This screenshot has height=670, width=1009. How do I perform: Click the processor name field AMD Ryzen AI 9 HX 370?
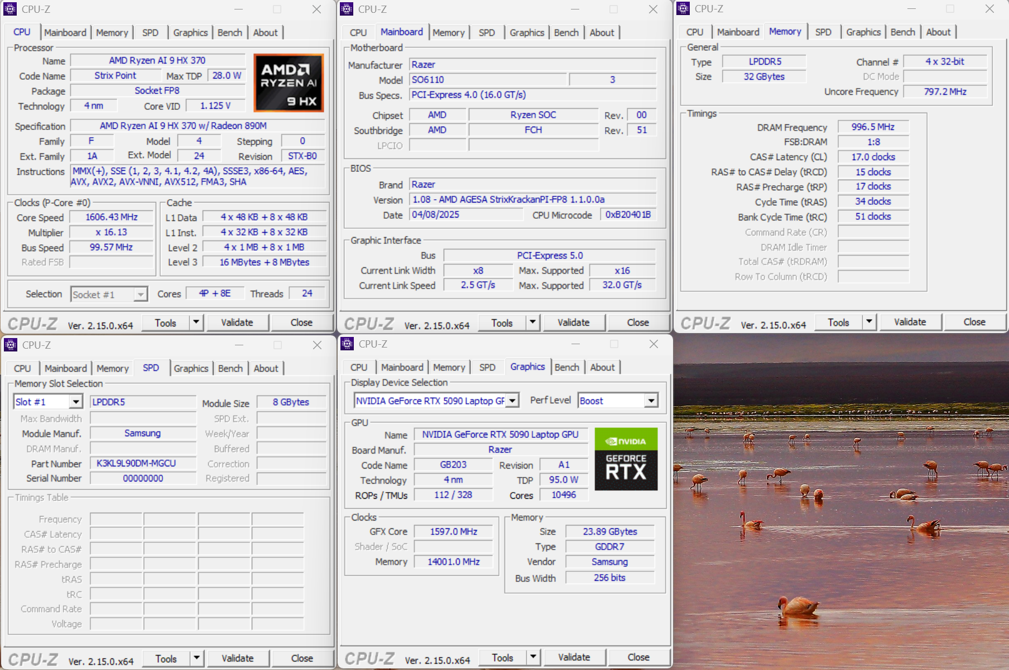[157, 60]
